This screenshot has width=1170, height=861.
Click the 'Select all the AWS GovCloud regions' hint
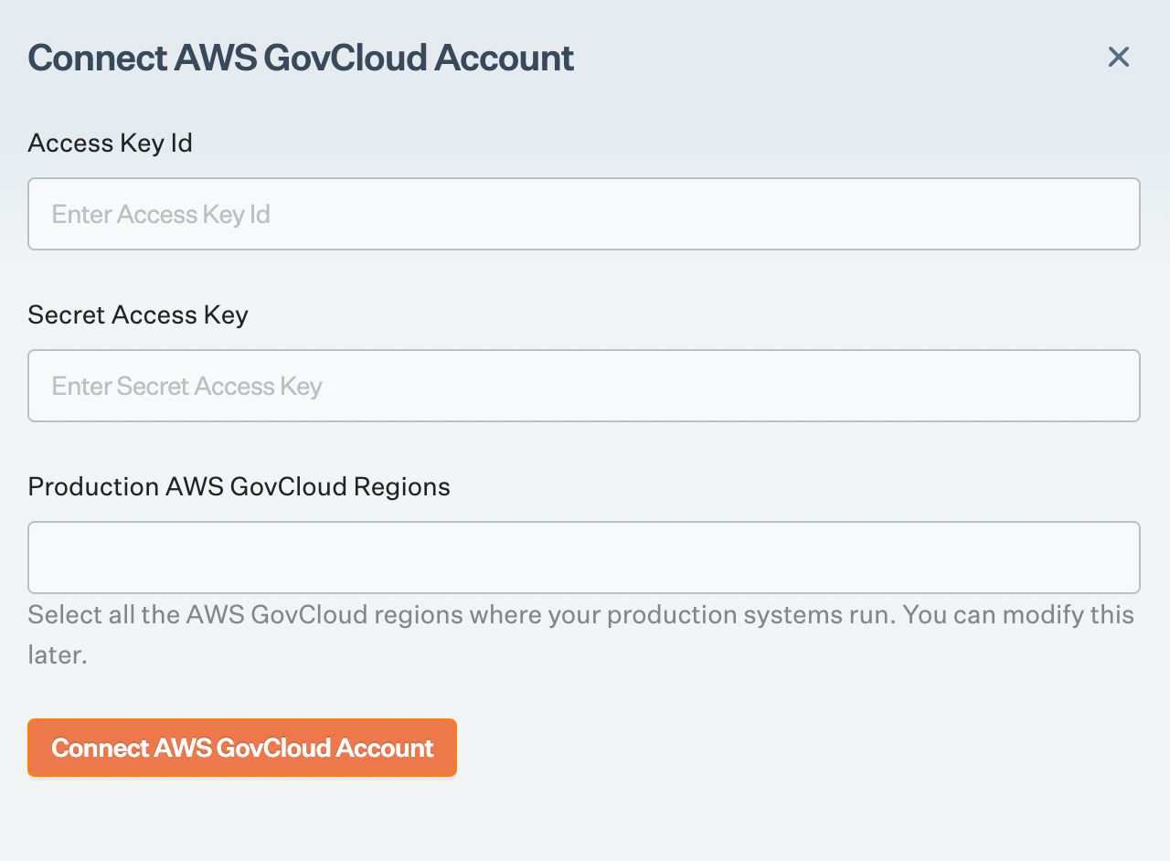[581, 634]
